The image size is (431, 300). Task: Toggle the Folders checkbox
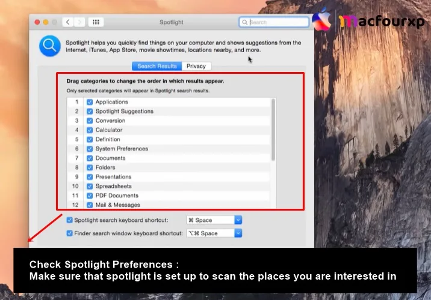point(90,167)
